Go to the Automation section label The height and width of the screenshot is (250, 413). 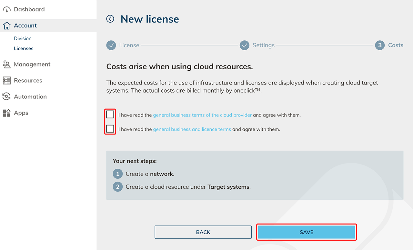pyautogui.click(x=30, y=97)
